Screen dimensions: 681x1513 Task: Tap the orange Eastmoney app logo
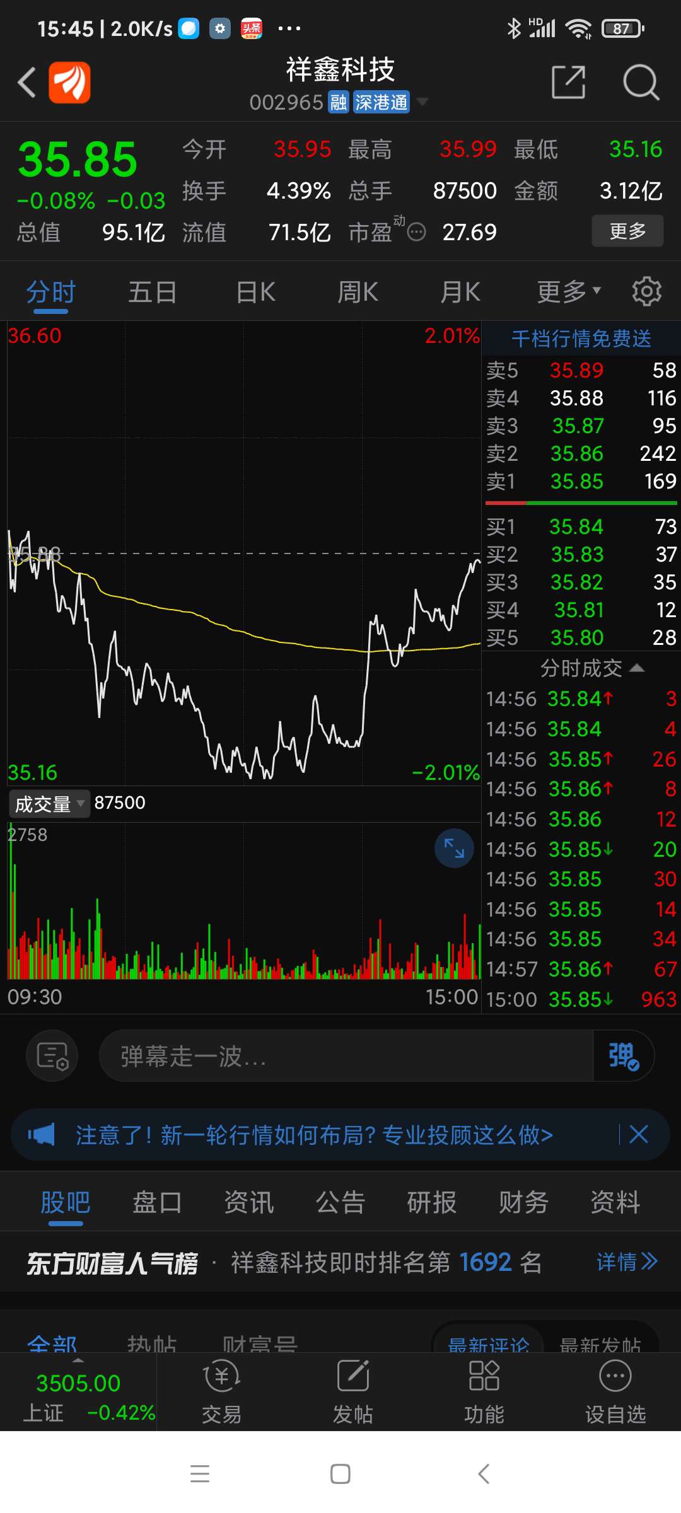pos(70,83)
